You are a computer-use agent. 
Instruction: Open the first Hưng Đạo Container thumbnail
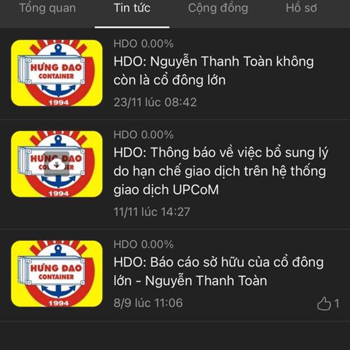(x=57, y=73)
